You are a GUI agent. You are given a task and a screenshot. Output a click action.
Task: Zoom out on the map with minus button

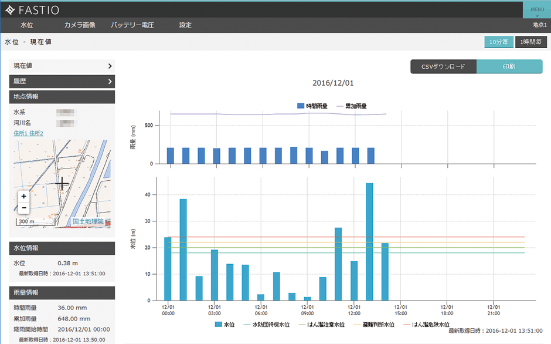coord(23,208)
